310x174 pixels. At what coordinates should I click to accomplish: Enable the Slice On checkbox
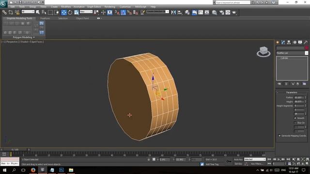point(295,123)
